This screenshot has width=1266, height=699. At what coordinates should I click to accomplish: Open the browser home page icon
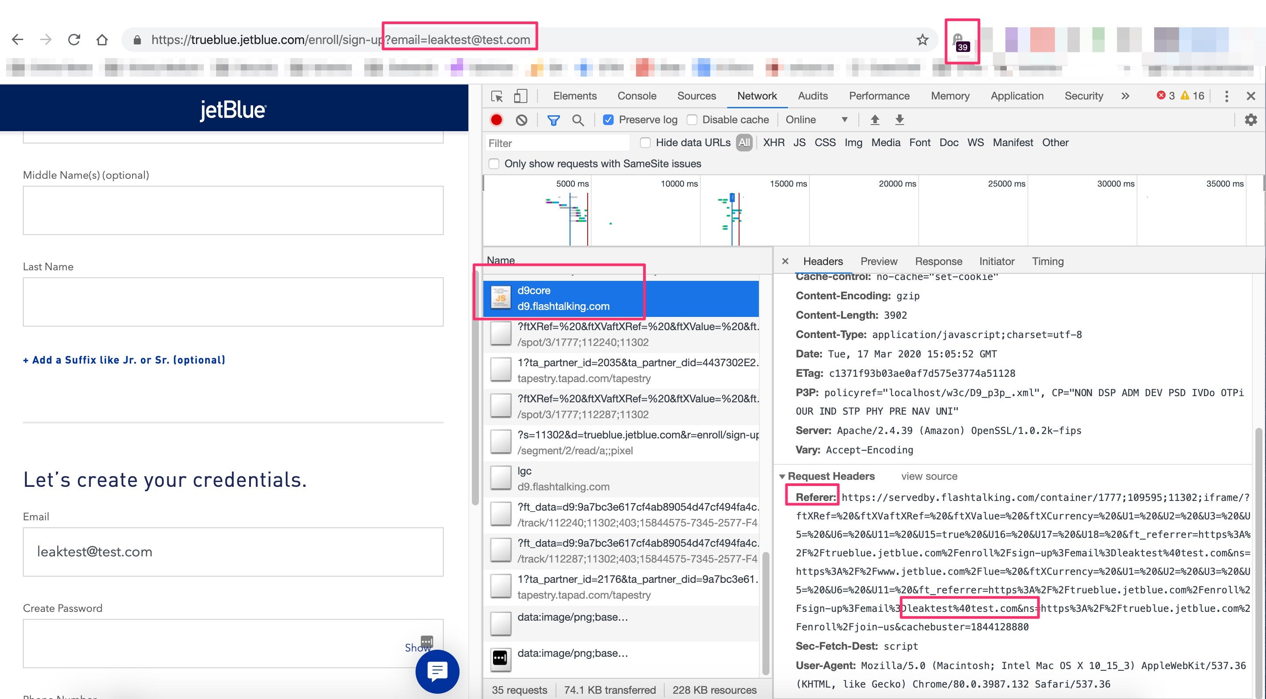102,39
